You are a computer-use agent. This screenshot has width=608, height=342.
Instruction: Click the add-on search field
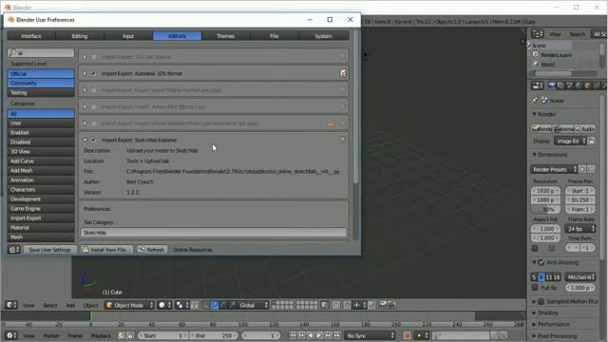click(41, 53)
